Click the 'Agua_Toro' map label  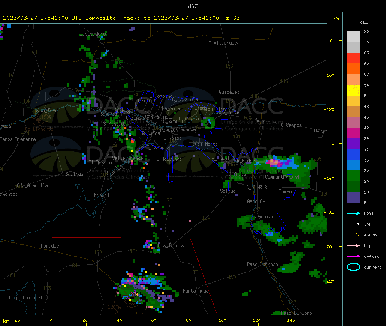point(46,111)
